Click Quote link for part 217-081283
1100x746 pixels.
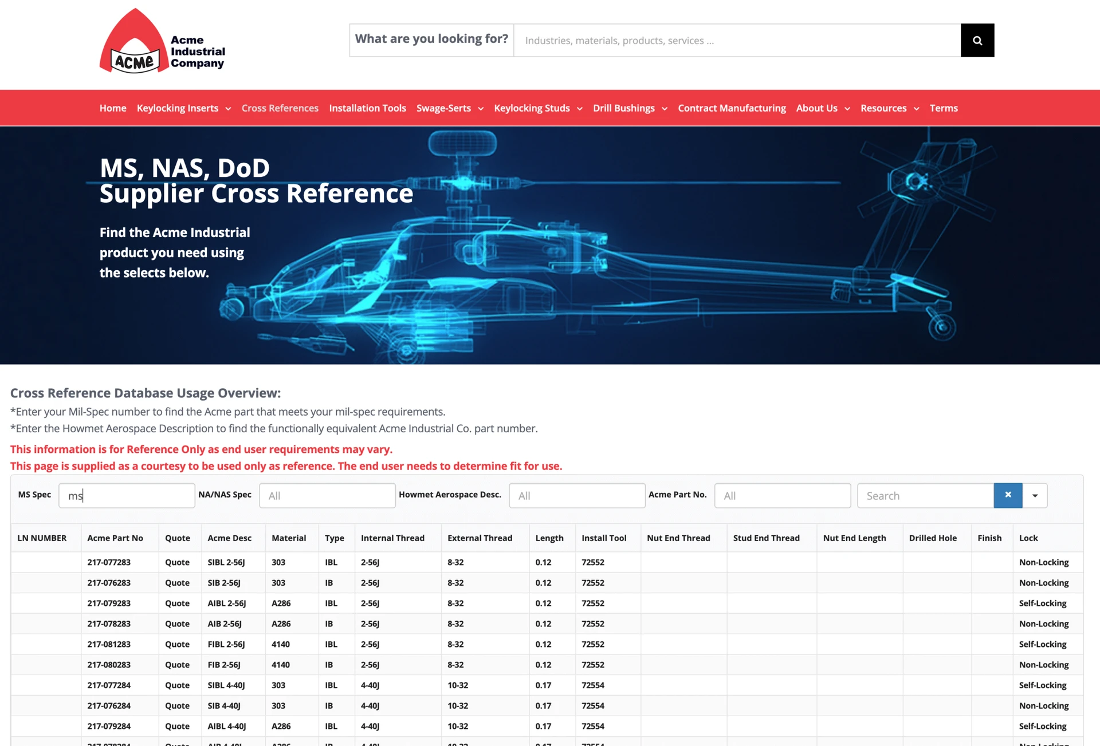click(177, 644)
